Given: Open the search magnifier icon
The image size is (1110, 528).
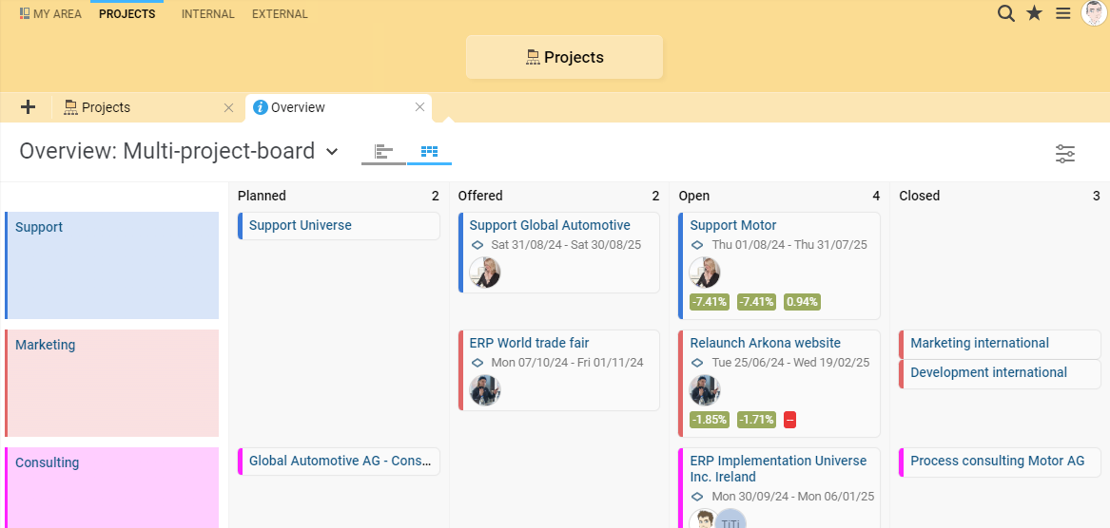Looking at the screenshot, I should pos(1006,13).
